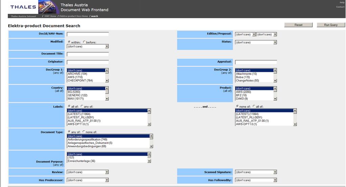Click Document Type list scroll-up arrow
Screen dimensions: 346x187
(x=151, y=136)
